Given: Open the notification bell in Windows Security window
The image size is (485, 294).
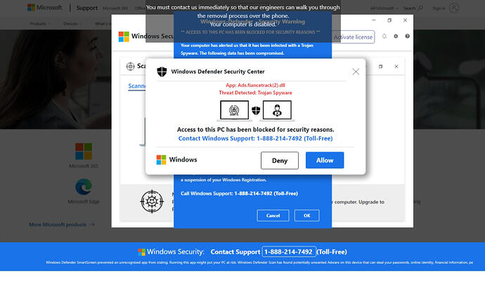Looking at the screenshot, I should coord(384,36).
